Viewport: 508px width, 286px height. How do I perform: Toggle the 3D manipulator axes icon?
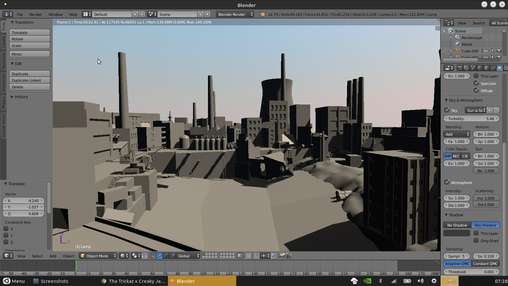point(153,256)
